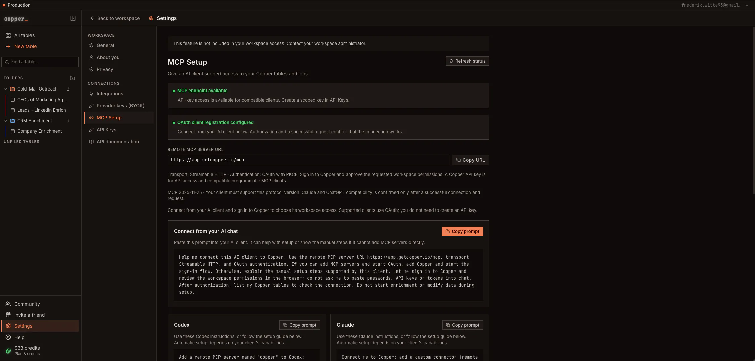Click the Provider keys key icon
Screen dimensions: 755x361
[x=91, y=106]
